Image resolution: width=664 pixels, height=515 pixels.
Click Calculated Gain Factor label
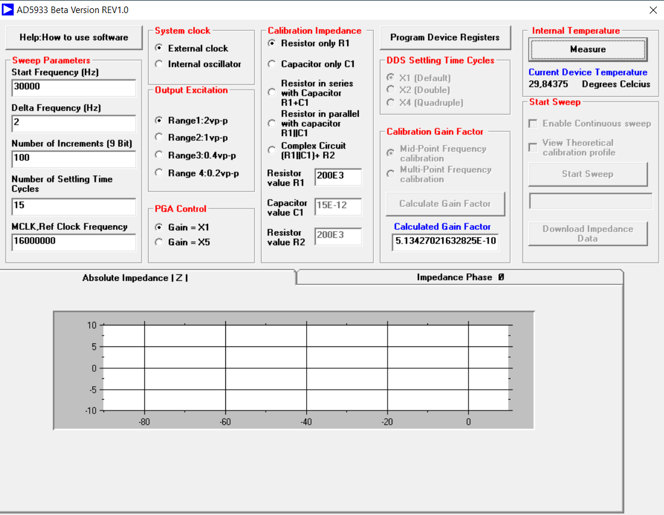442,227
